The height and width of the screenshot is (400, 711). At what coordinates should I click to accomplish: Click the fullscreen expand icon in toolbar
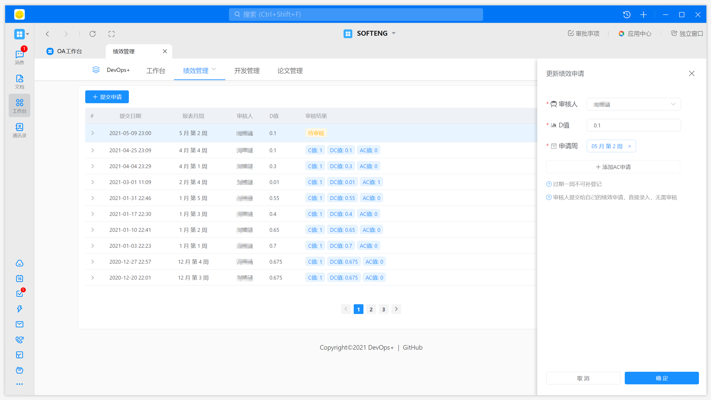click(x=111, y=34)
